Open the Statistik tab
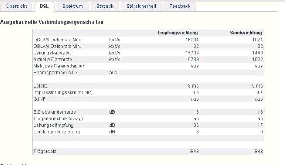285x165 pixels. (105, 6)
